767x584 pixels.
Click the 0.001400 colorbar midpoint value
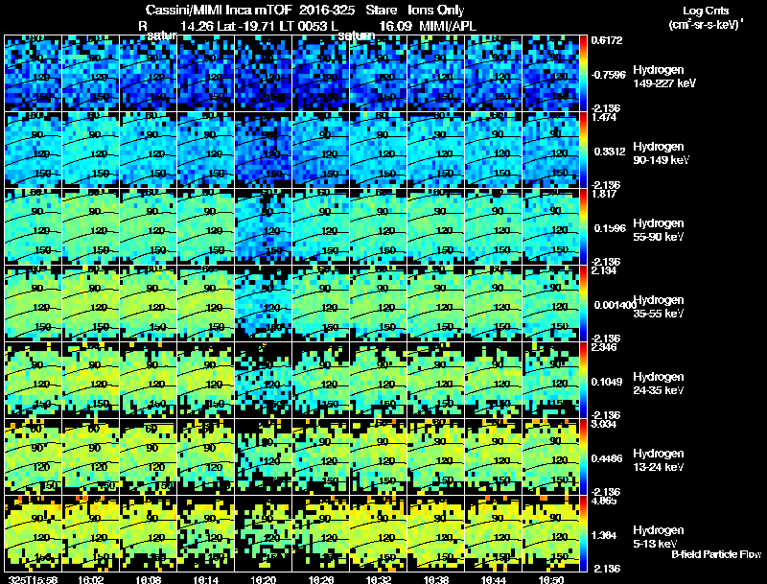pyautogui.click(x=614, y=305)
